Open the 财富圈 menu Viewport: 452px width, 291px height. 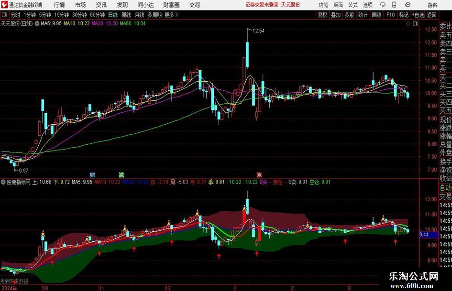pos(171,5)
